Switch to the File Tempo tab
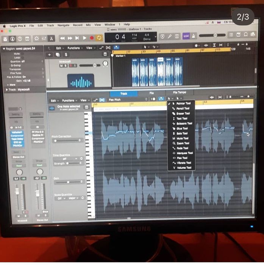 pos(180,92)
